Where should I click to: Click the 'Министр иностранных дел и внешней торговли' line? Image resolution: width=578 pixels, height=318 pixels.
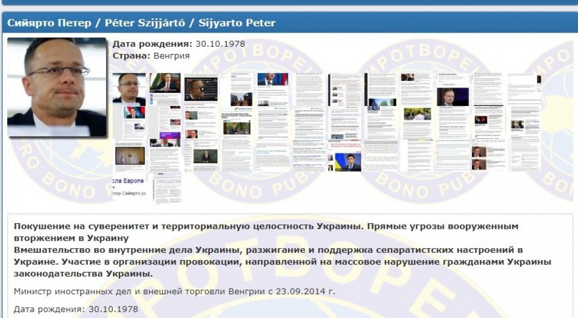point(174,291)
